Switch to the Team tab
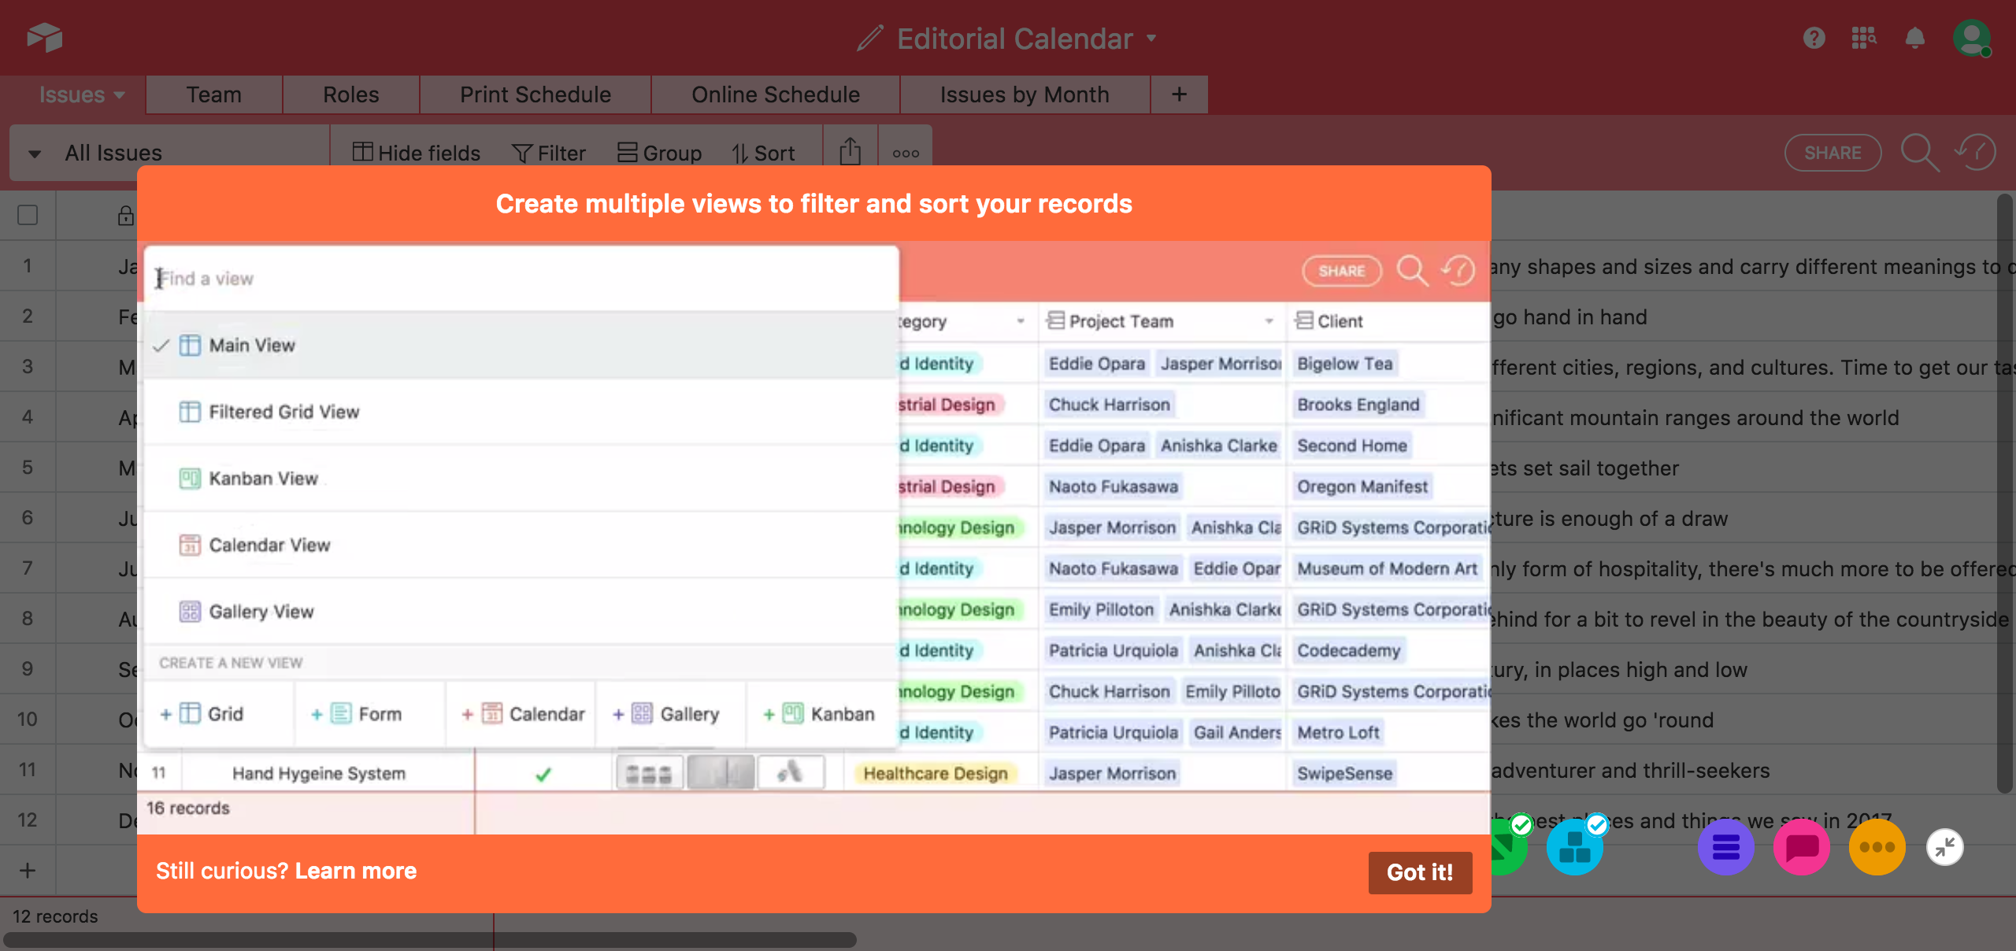This screenshot has height=951, width=2016. 214,94
